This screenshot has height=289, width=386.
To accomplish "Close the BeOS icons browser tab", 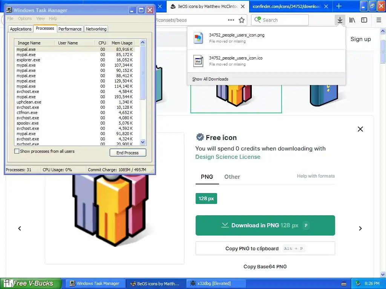I will pos(243,6).
